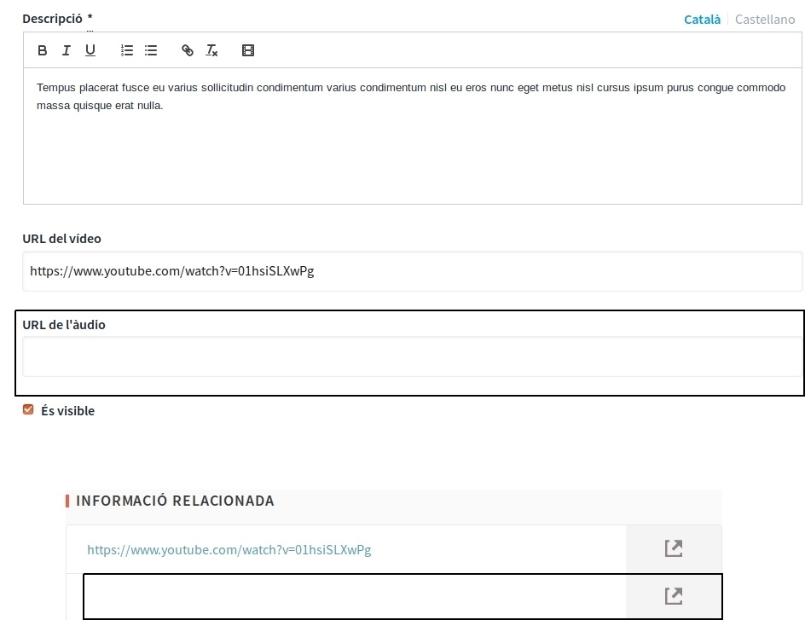Clear text formatting with the Tx icon
805x620 pixels.
click(211, 51)
